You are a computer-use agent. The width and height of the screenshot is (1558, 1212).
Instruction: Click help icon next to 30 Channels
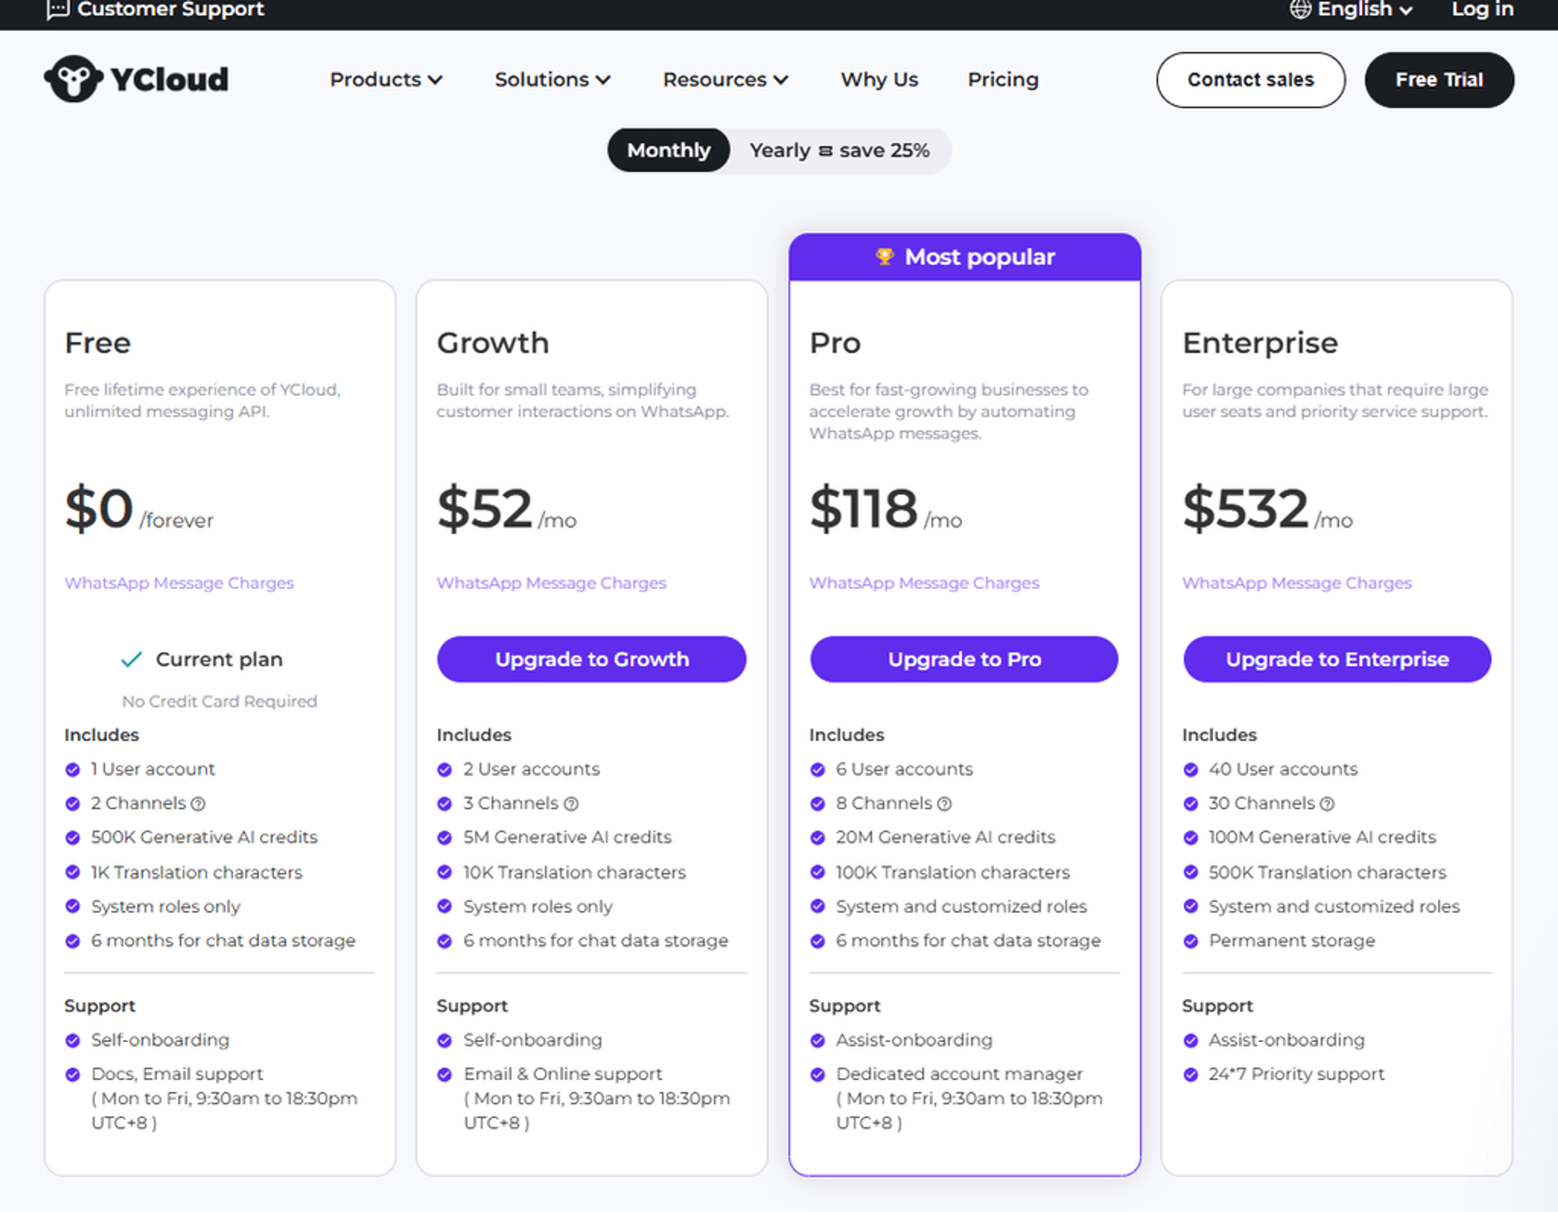(x=1327, y=804)
